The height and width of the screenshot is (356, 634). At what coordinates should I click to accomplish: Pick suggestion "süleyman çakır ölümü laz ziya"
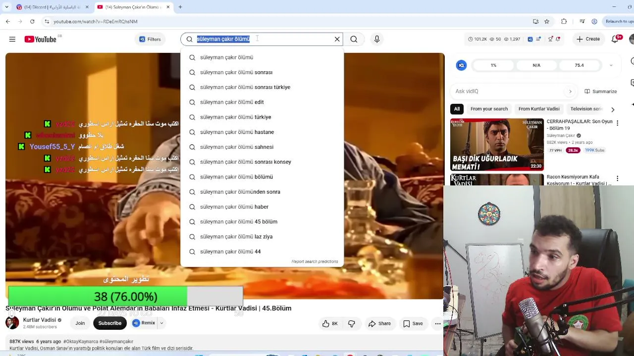point(262,236)
